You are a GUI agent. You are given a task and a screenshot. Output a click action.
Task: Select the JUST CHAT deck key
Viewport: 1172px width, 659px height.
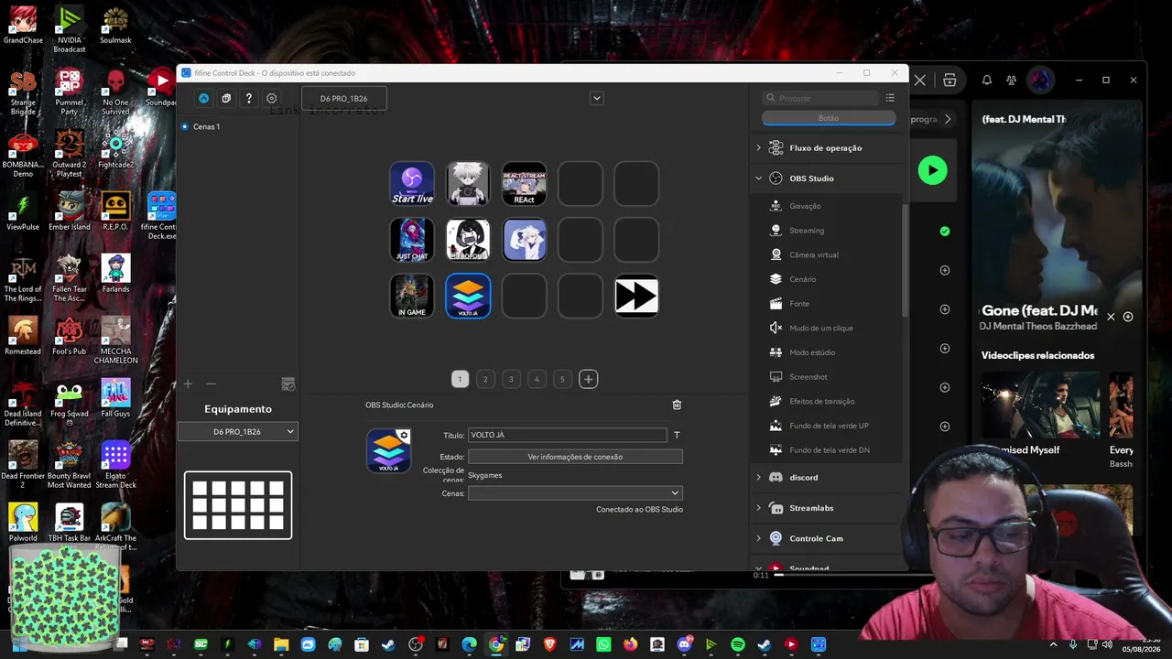pos(412,240)
